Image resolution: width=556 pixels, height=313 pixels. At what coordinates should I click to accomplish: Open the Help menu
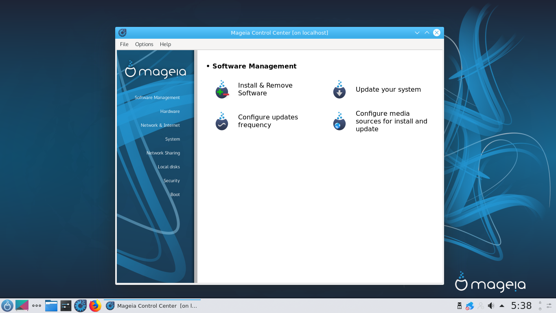pyautogui.click(x=165, y=44)
